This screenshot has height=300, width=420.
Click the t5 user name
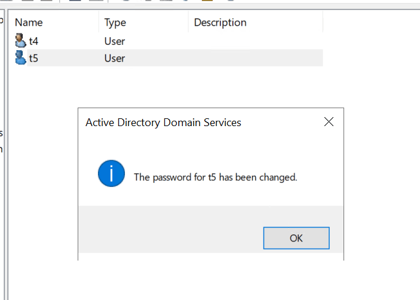pyautogui.click(x=33, y=58)
